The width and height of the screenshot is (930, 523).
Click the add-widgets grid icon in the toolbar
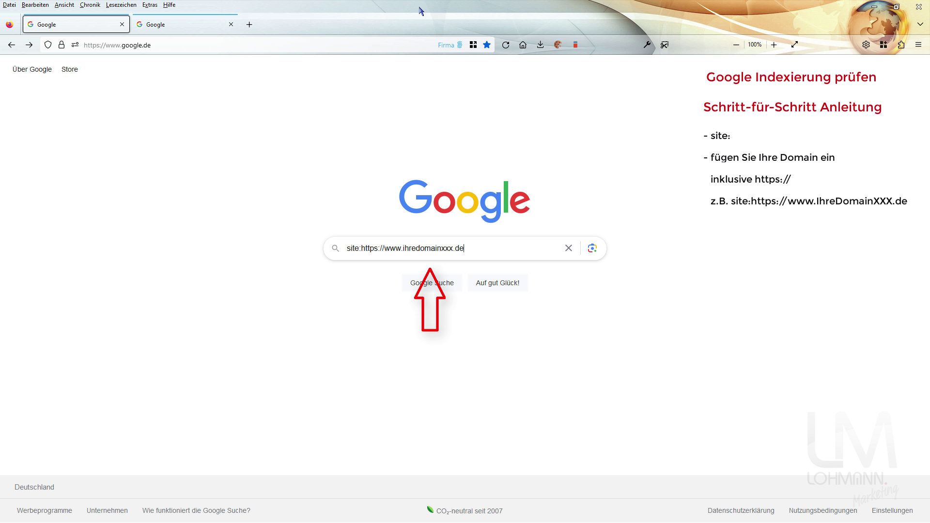click(883, 45)
